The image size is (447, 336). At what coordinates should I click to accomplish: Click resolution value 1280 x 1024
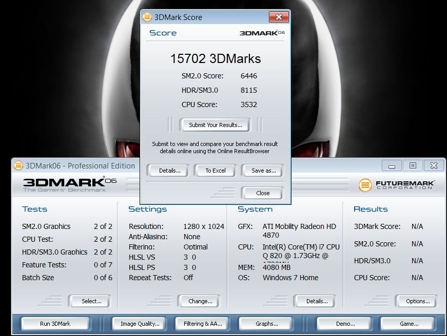point(204,226)
